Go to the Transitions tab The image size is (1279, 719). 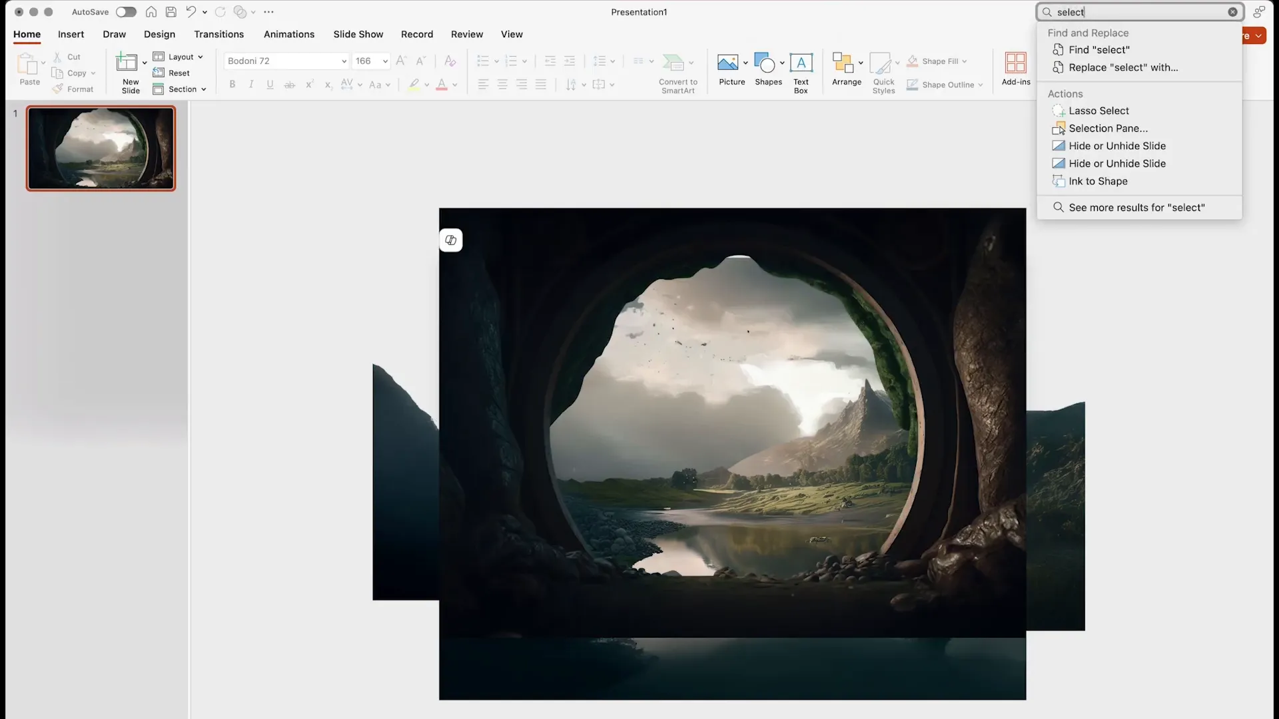pyautogui.click(x=219, y=34)
